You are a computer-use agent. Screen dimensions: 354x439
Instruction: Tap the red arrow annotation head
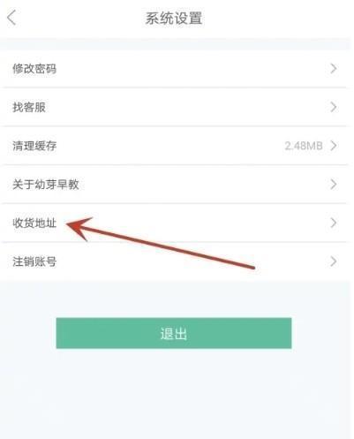78,227
